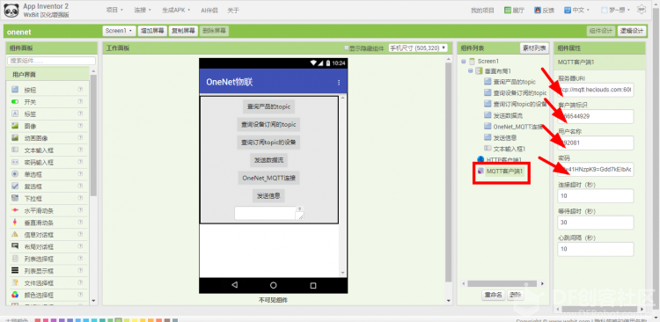660x322 pixels.
Task: Open the 展厅 gallery link
Action: 515,10
